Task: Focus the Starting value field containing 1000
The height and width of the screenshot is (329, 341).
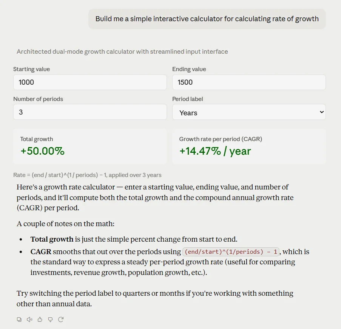Action: tap(90, 82)
